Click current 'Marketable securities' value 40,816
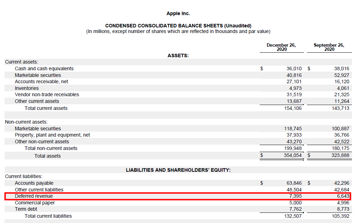 tap(294, 75)
